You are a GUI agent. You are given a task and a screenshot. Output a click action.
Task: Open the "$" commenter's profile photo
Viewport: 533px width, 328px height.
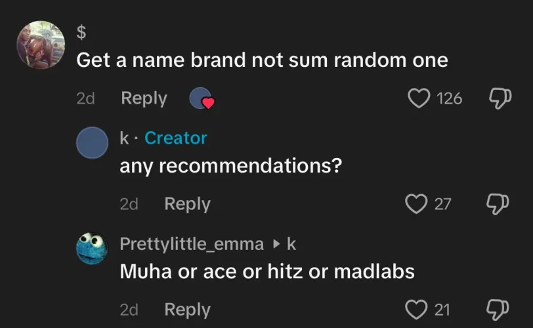[x=41, y=44]
